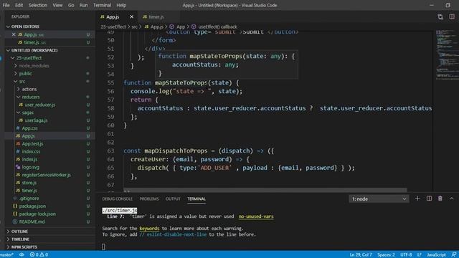Image resolution: width=459 pixels, height=258 pixels.
Task: Switch to the timer.js editor tab
Action: pyautogui.click(x=156, y=16)
